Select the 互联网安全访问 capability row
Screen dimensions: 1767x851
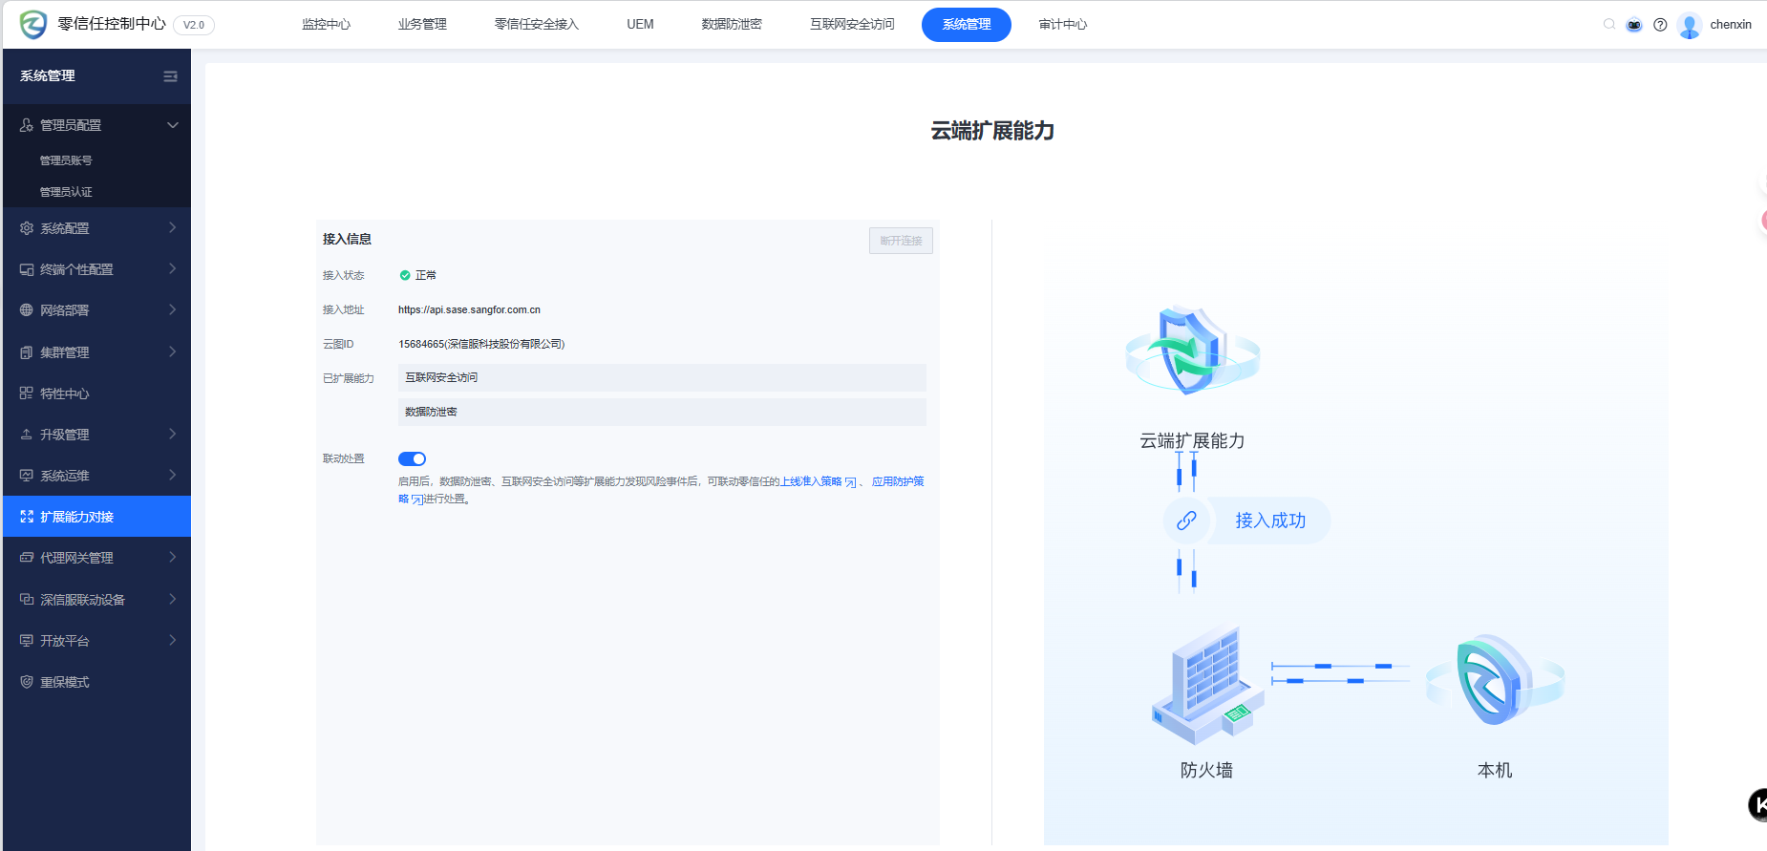click(x=661, y=377)
